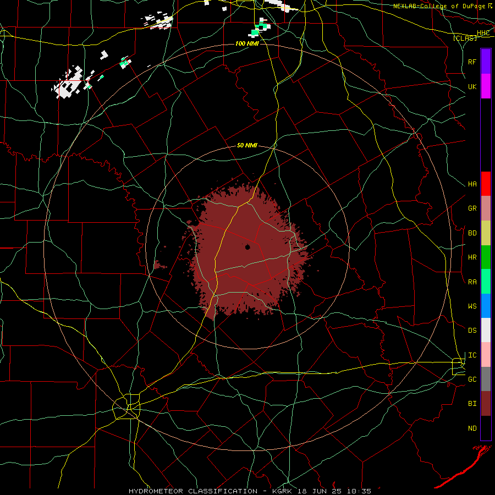Click the HYDROMETEOR CLASSIFICATION title text
The height and width of the screenshot is (495, 495).
(193, 491)
